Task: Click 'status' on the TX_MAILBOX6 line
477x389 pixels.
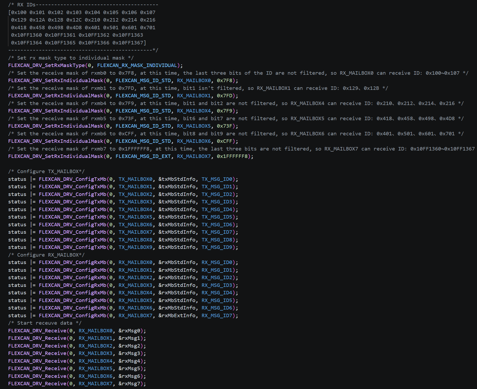Action: (17, 225)
